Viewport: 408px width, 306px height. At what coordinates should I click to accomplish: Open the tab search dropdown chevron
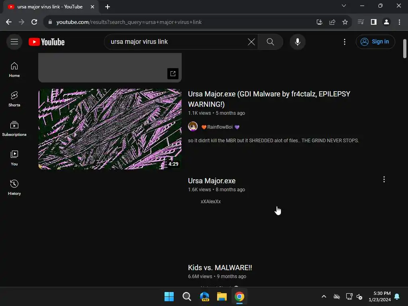point(344,6)
